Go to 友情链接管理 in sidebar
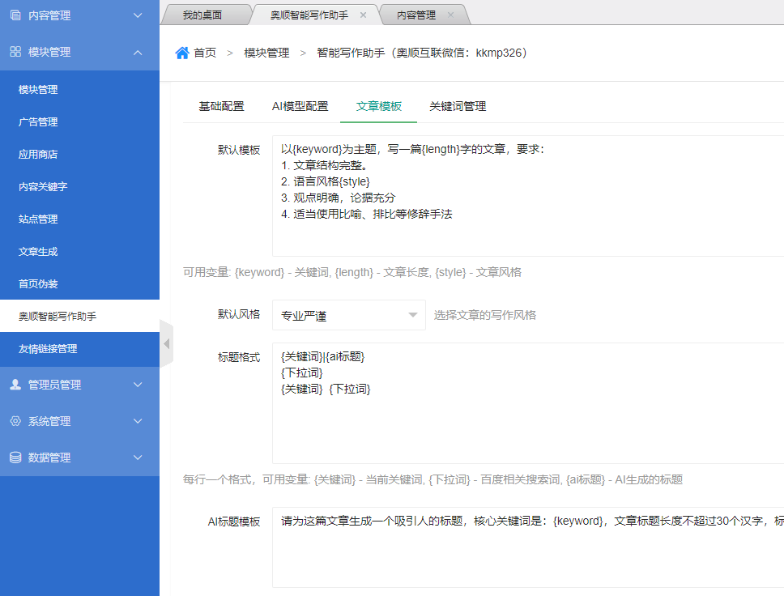The image size is (784, 596). pos(48,349)
